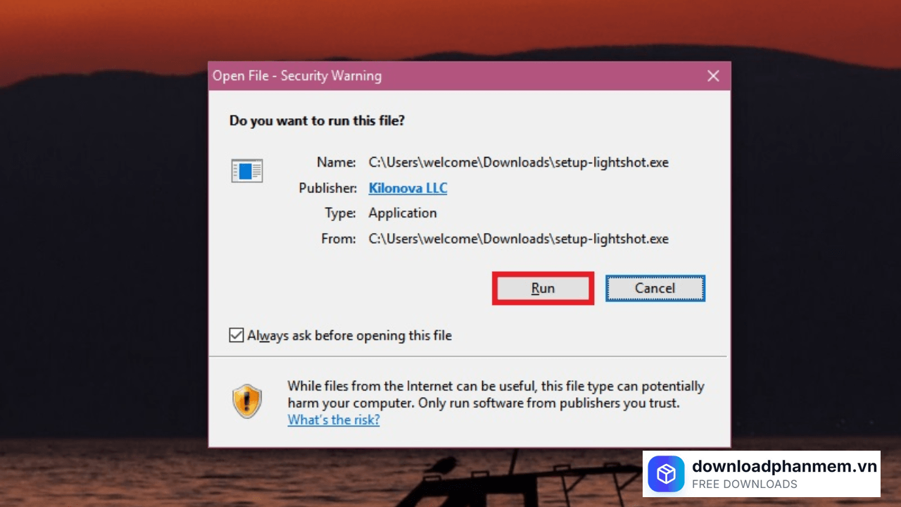
Task: Click the "Application" type value
Action: [403, 213]
